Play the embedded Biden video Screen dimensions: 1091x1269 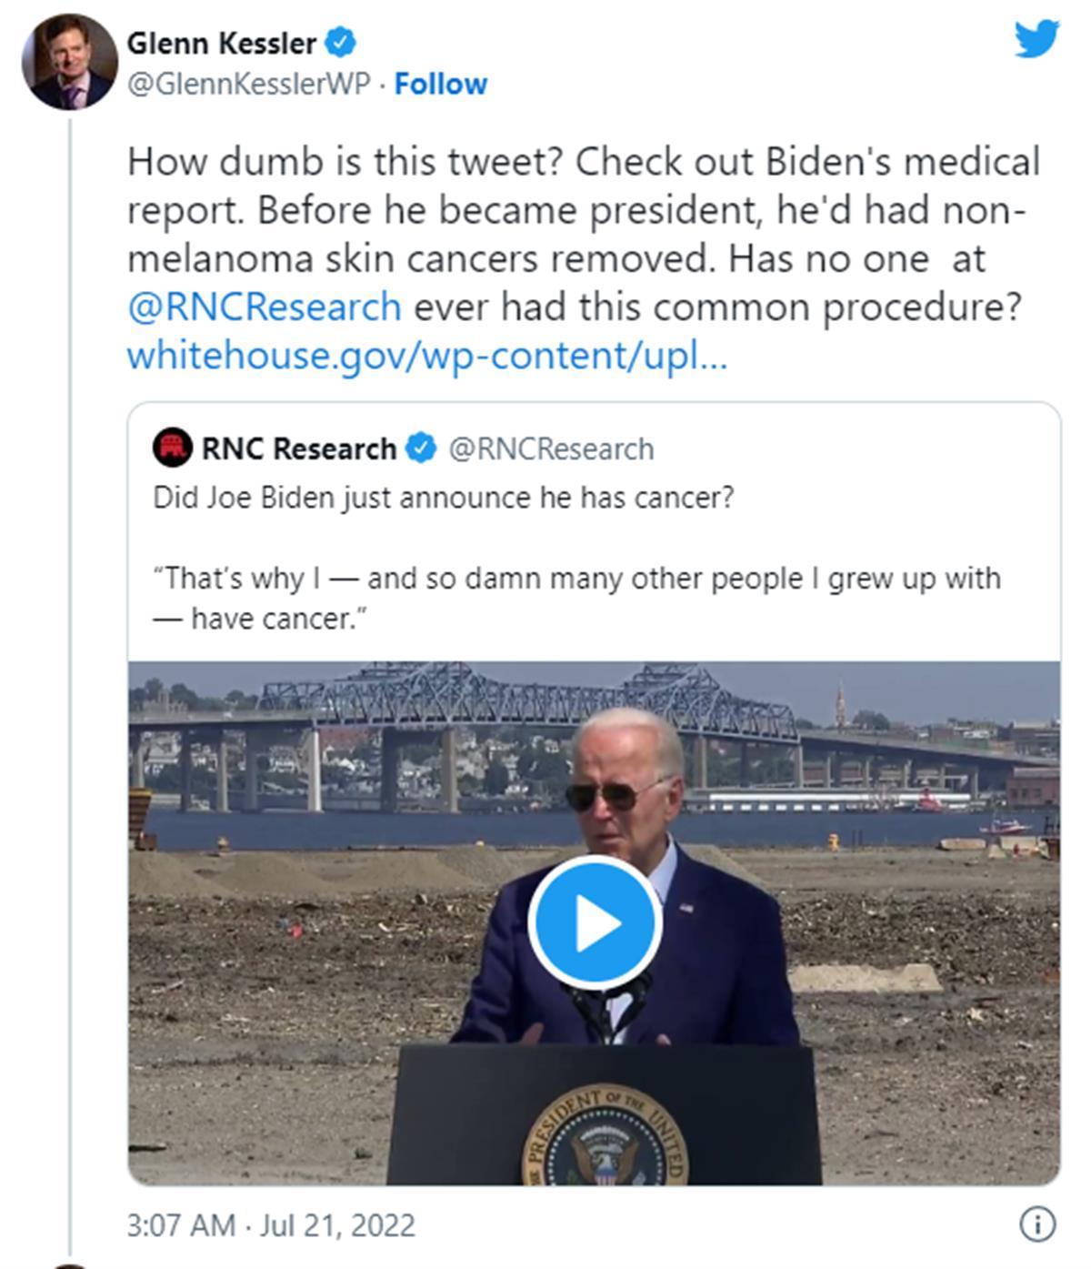tap(596, 922)
